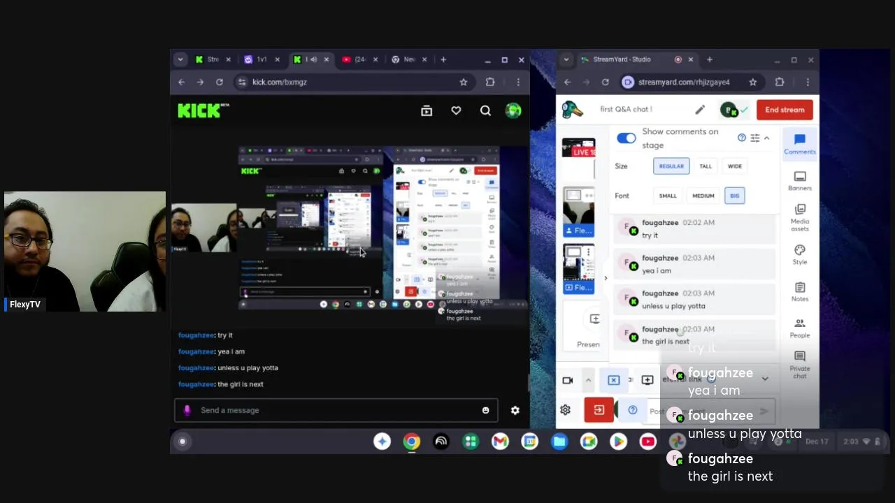This screenshot has height=503, width=895.
Task: Open Kick user avatar menu
Action: [x=513, y=110]
